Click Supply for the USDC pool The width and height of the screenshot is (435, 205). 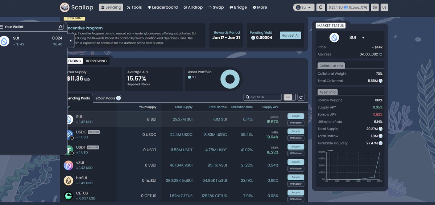[296, 131]
